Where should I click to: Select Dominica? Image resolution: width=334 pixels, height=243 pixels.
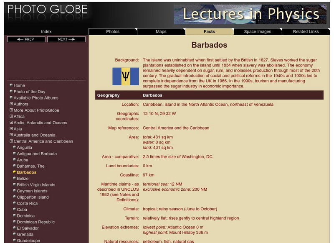(x=26, y=215)
